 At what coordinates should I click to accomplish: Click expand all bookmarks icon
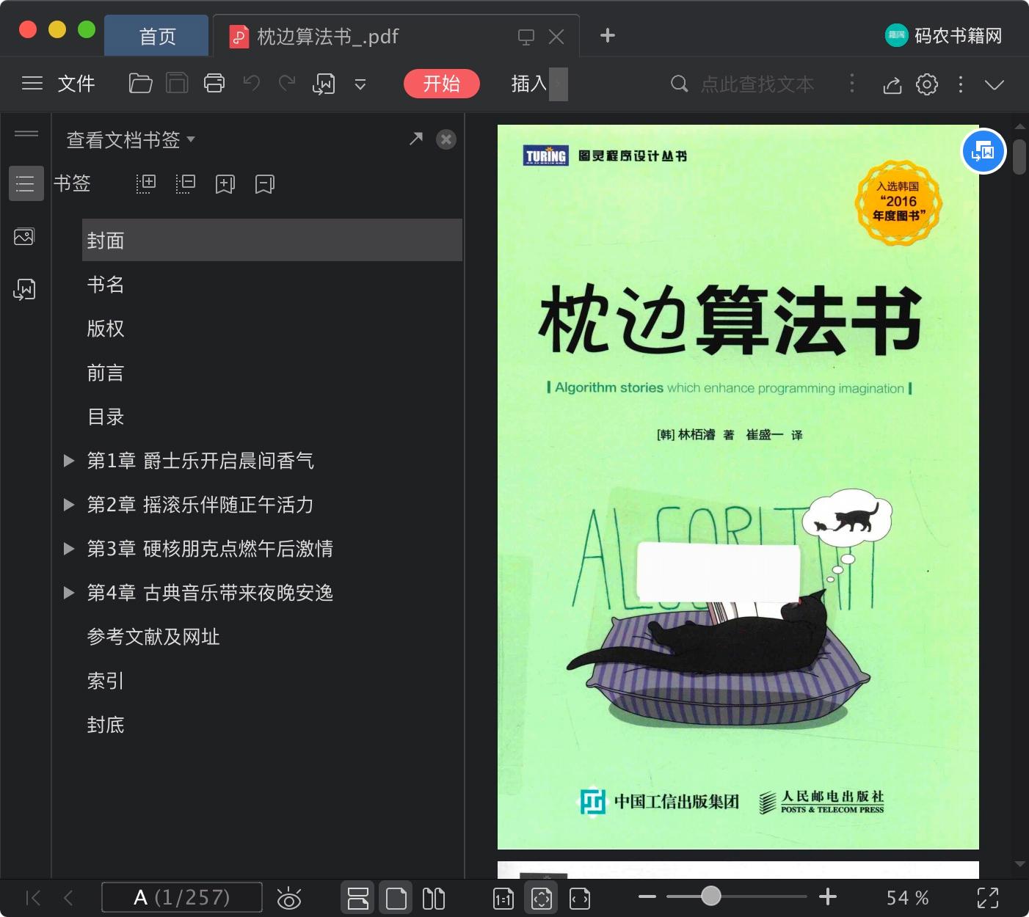coord(146,183)
